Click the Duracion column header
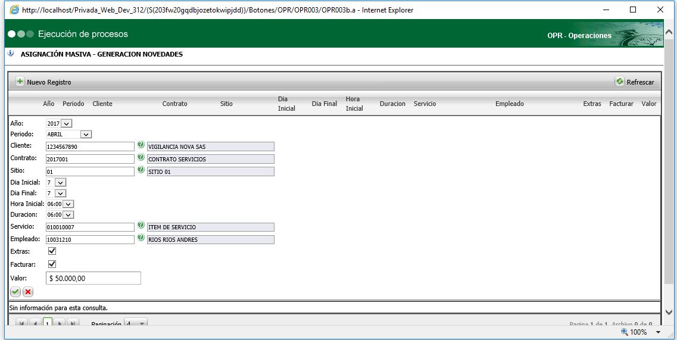This screenshot has height=340, width=677. click(x=392, y=104)
